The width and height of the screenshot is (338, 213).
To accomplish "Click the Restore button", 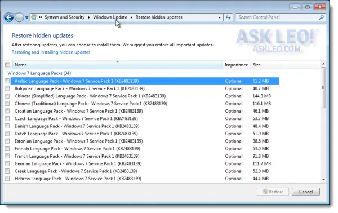I will pos(273,192).
